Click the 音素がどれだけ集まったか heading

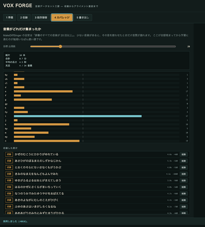[22, 29]
